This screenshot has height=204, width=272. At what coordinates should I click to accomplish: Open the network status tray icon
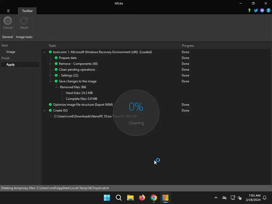tap(233, 198)
